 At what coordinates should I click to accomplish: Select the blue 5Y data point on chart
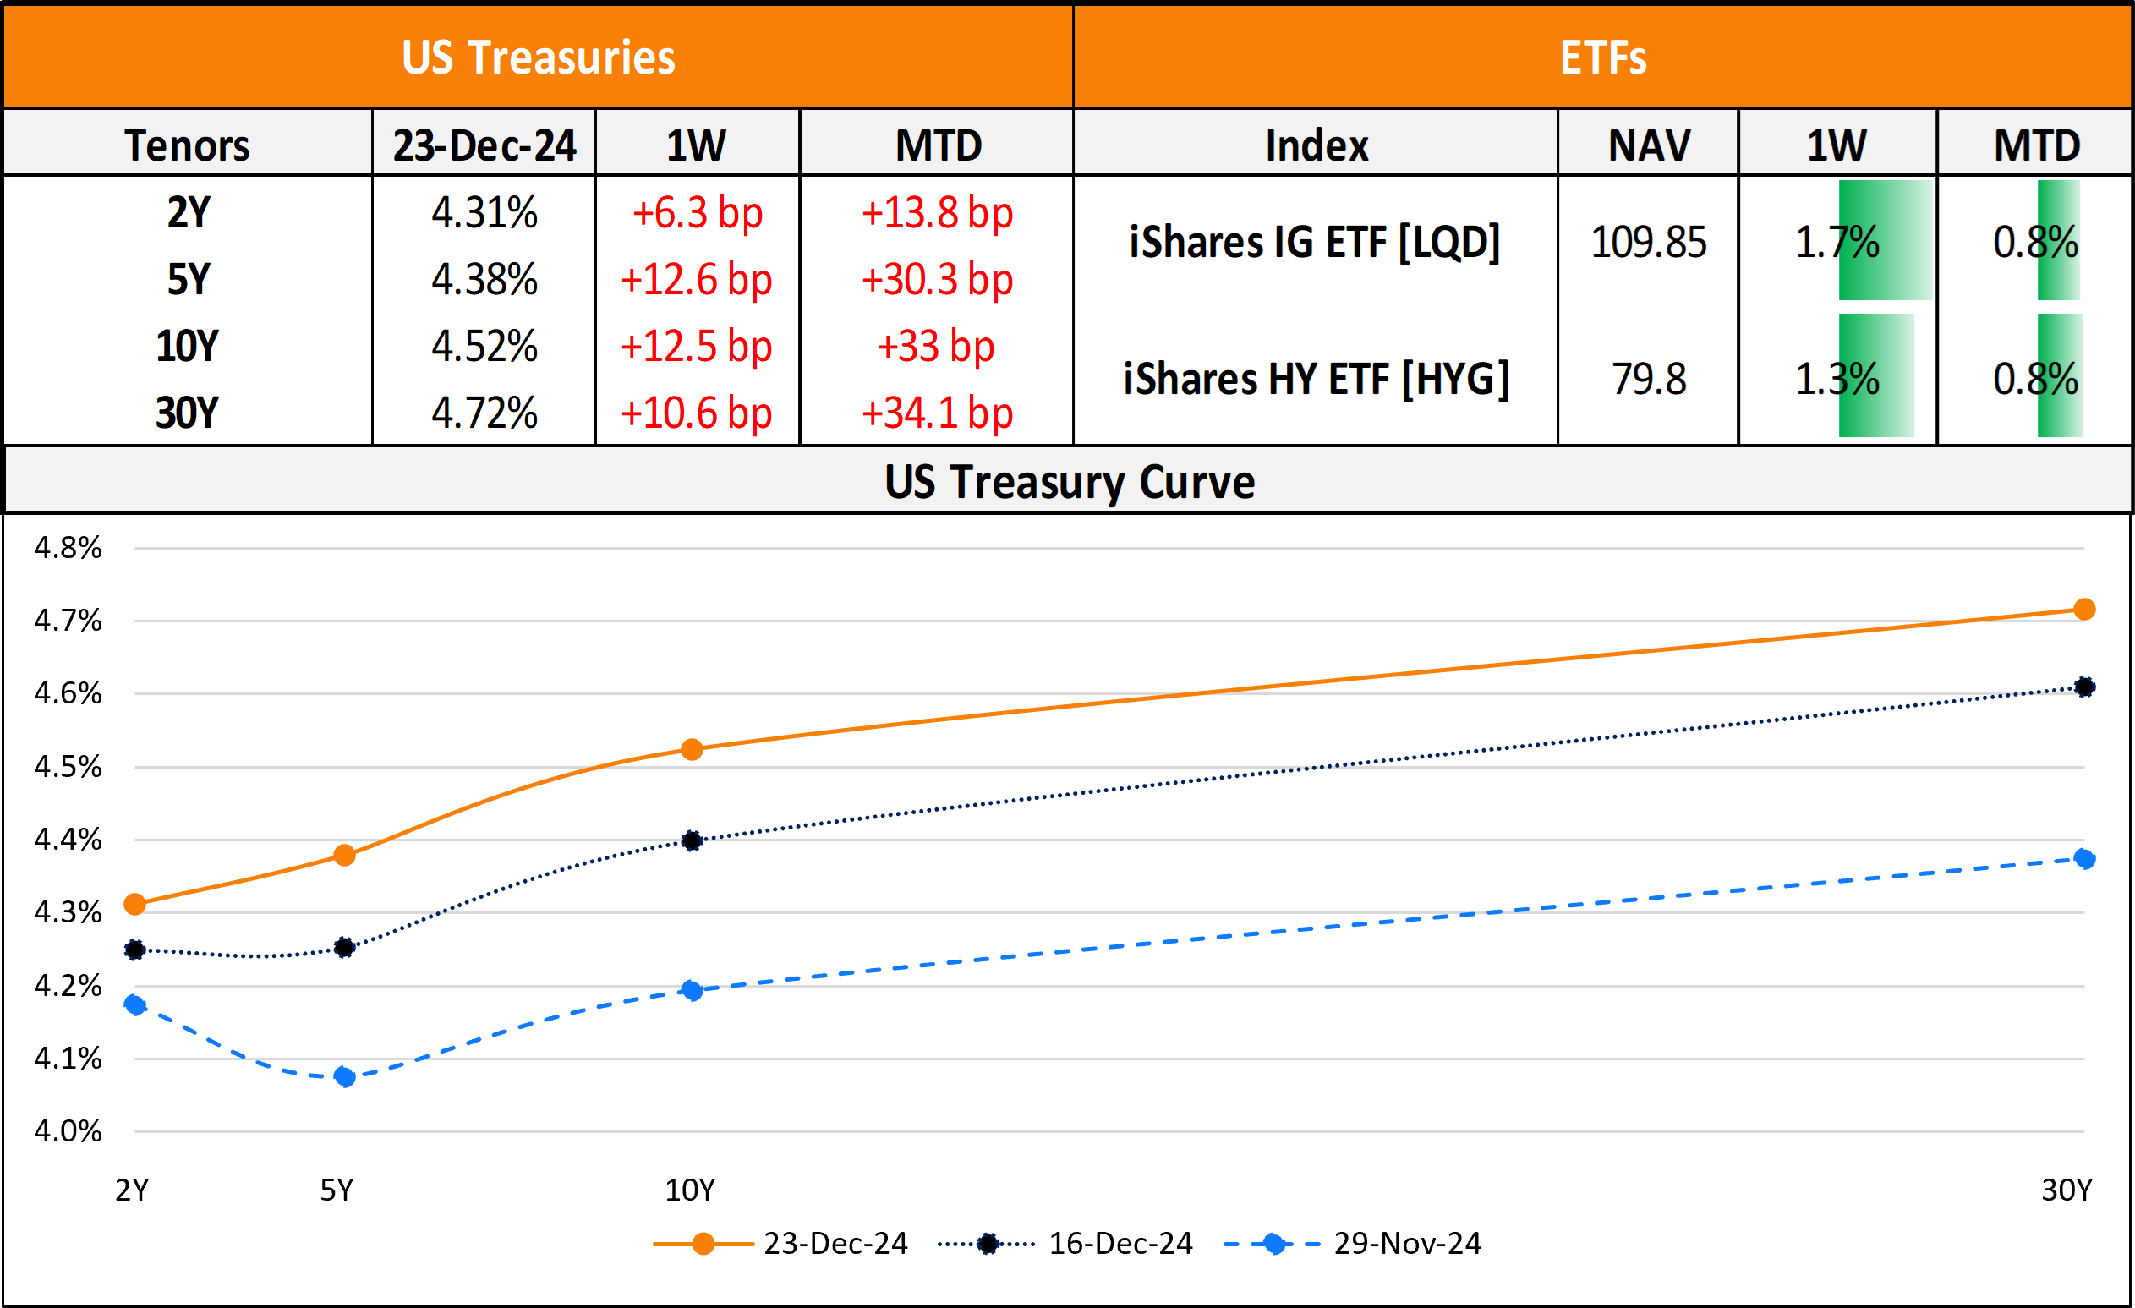344,1076
